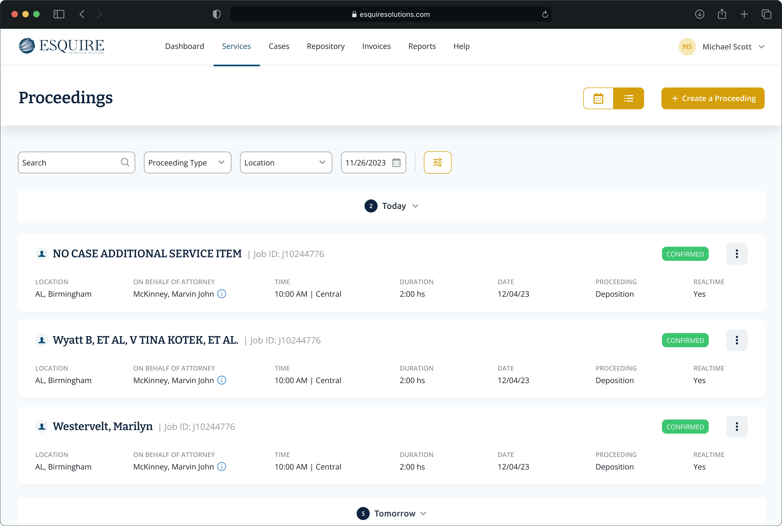The width and height of the screenshot is (782, 526).
Task: Open the Location dropdown
Action: (x=286, y=163)
